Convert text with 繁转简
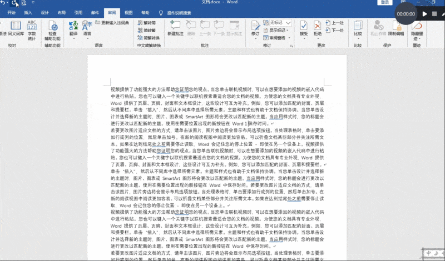The image size is (445, 261). pyautogui.click(x=147, y=23)
